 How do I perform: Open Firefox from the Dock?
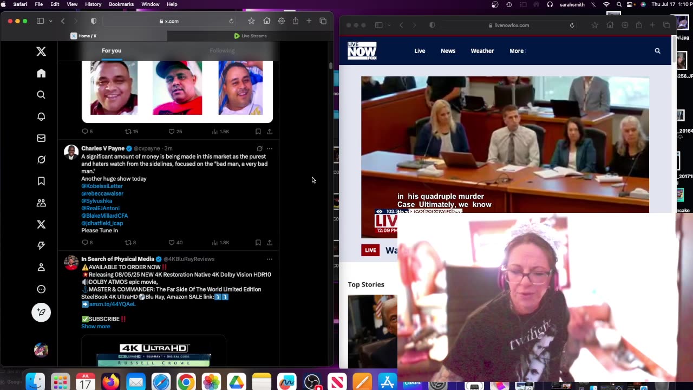point(110,382)
